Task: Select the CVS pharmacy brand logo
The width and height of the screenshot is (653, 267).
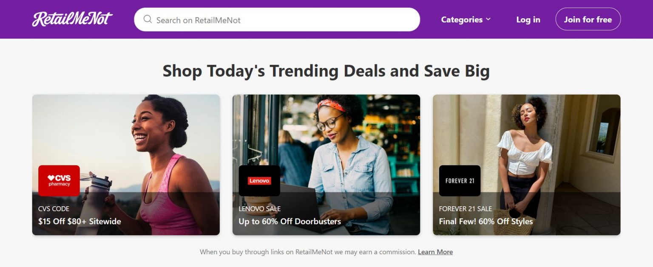Action: (x=59, y=180)
